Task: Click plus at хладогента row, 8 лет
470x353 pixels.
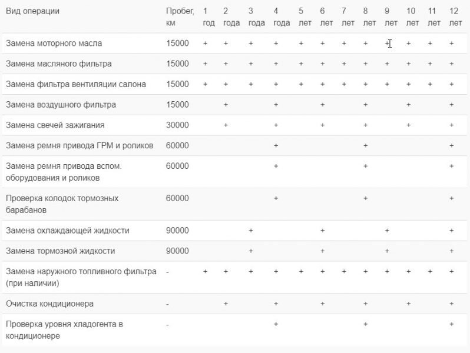Action: pos(365,324)
